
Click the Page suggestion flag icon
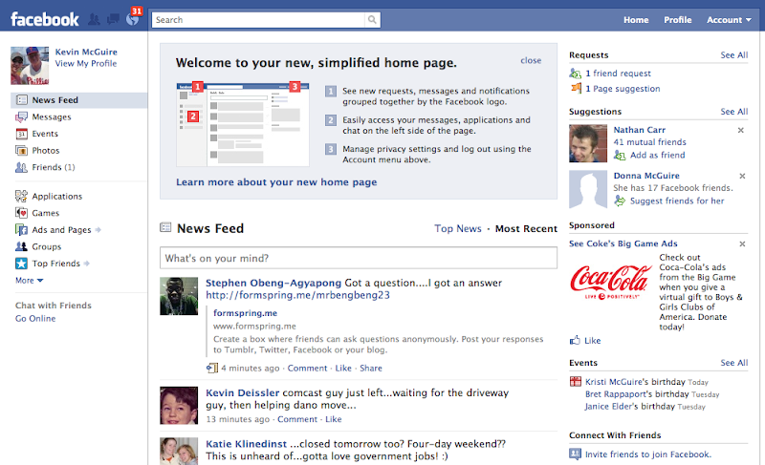(x=577, y=88)
